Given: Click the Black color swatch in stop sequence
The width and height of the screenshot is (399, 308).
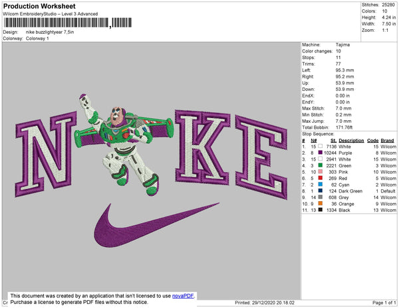Looking at the screenshot, I should click(321, 210).
